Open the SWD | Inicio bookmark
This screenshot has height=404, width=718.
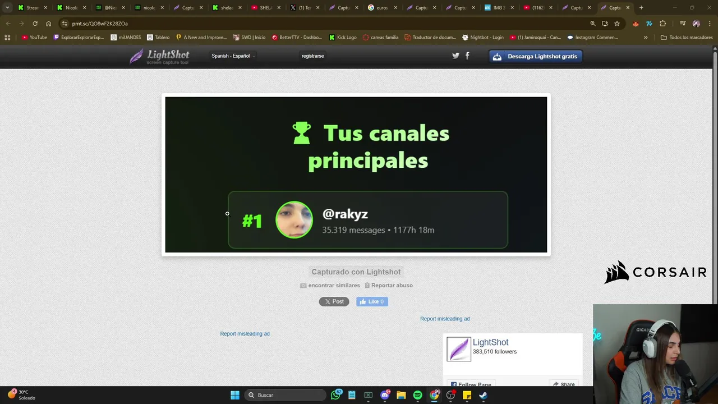(250, 38)
